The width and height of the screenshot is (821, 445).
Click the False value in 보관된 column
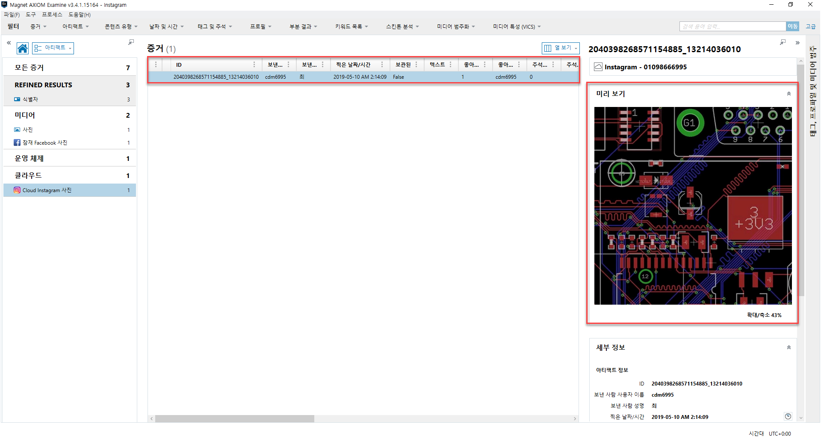[399, 77]
